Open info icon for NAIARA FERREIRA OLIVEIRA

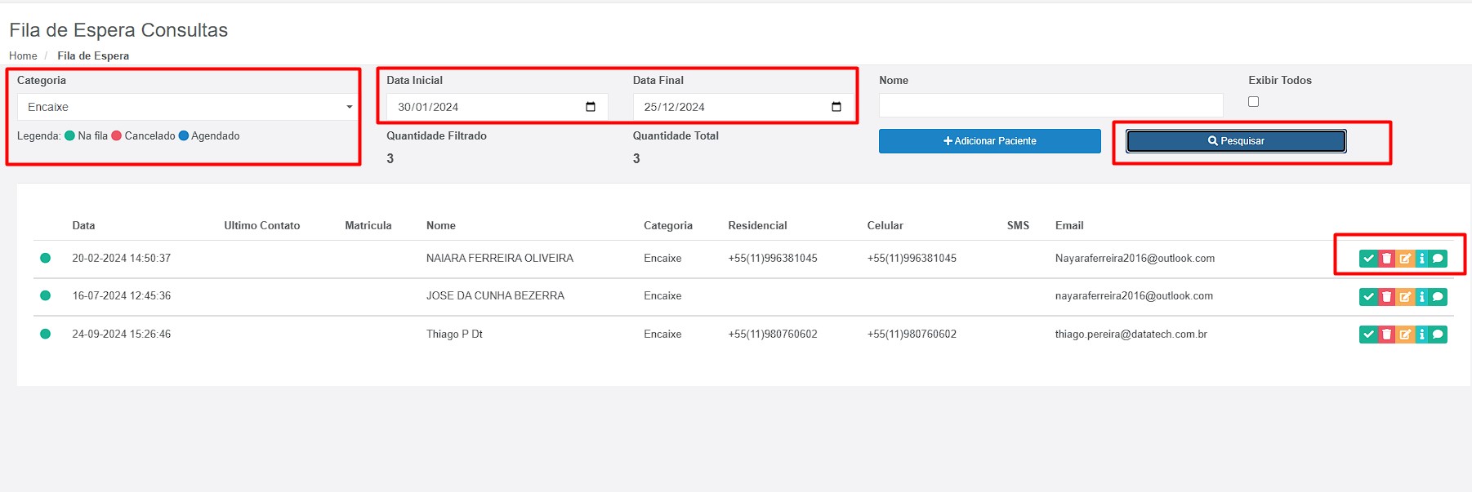1421,259
